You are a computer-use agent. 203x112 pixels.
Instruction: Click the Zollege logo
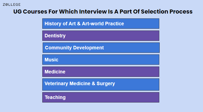pos(12,5)
